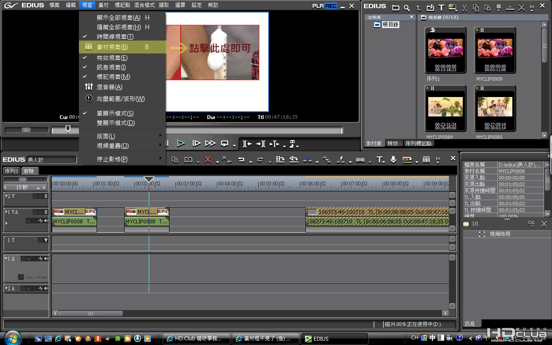Click the player position slider handle
552x345 pixels.
click(68, 129)
